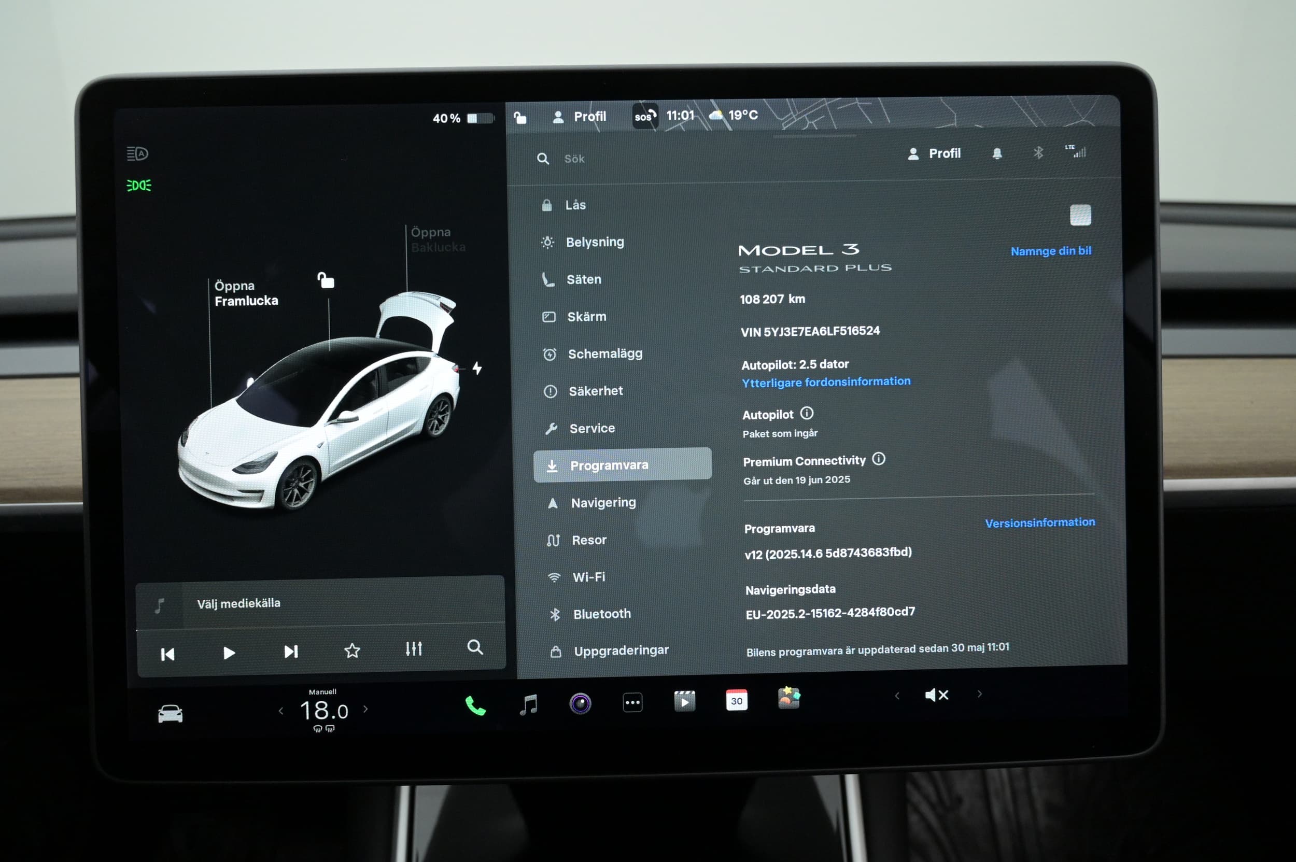Favorite the current media with star

click(352, 651)
